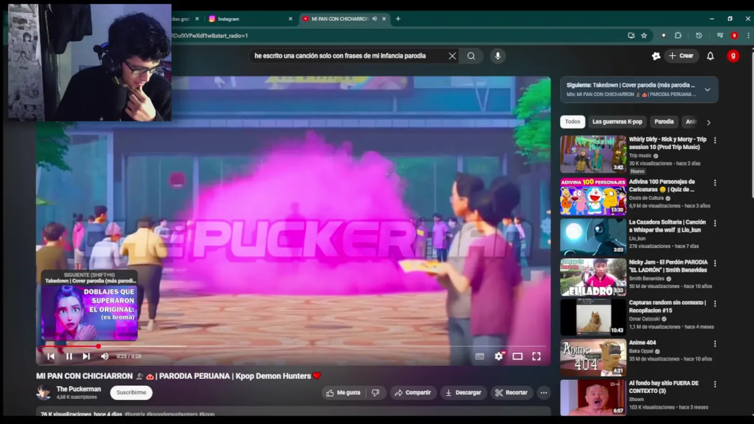Open The Puckerman channel avatar
Viewport: 754px width, 424px height.
(44, 393)
